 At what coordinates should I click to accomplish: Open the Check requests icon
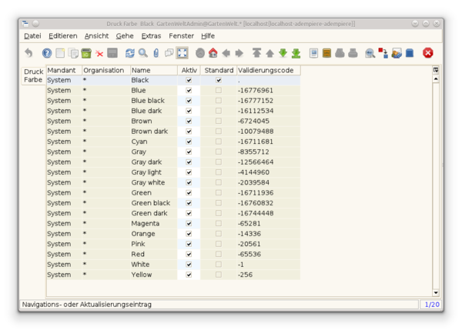[397, 53]
